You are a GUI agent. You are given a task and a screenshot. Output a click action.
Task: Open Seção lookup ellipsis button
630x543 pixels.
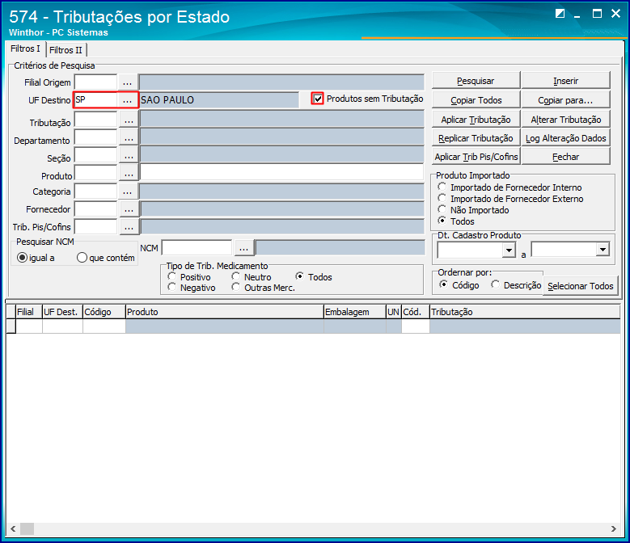[x=129, y=156]
